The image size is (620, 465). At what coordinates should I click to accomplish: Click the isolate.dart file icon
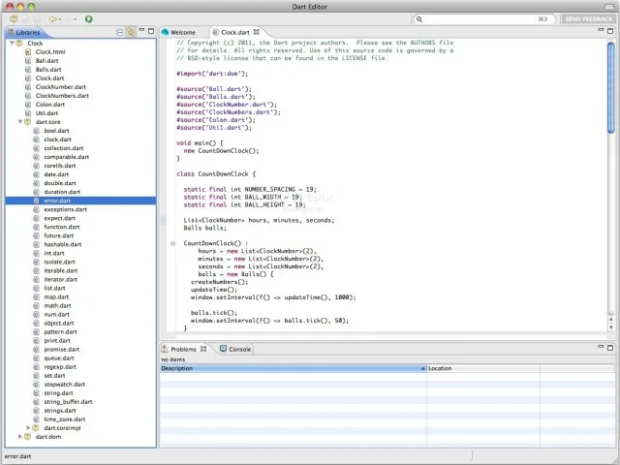pos(37,262)
